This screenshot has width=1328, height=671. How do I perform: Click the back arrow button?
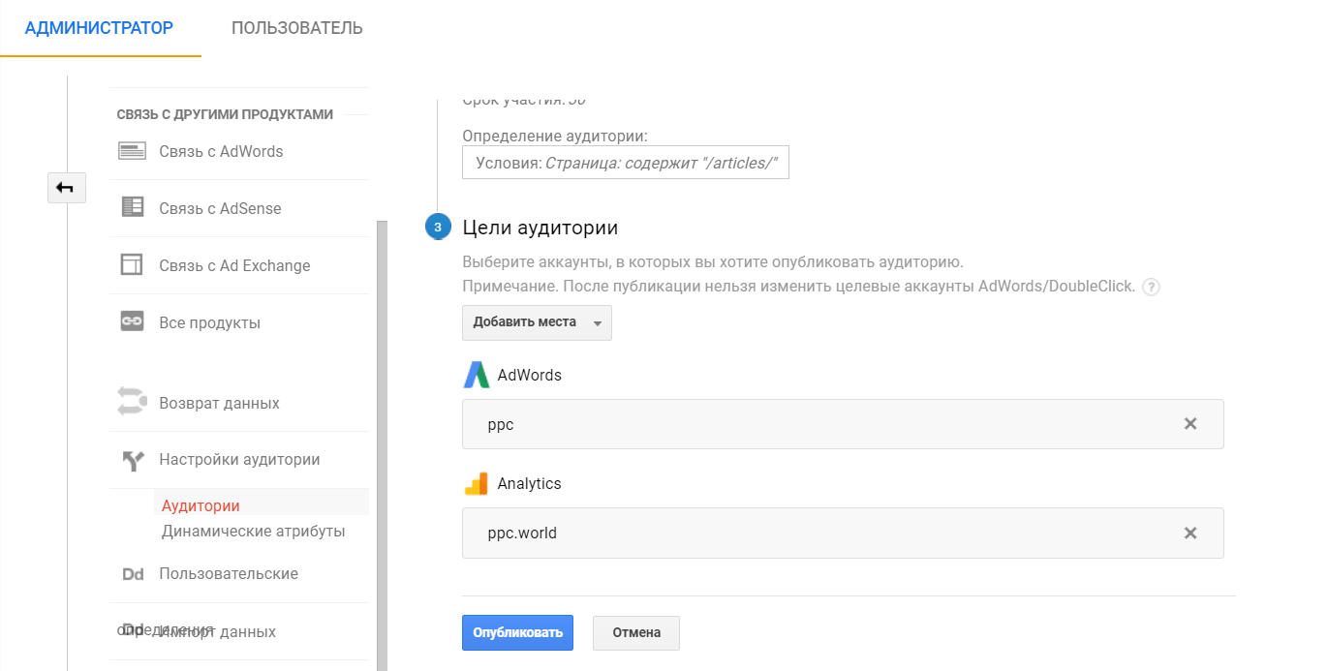pos(67,188)
